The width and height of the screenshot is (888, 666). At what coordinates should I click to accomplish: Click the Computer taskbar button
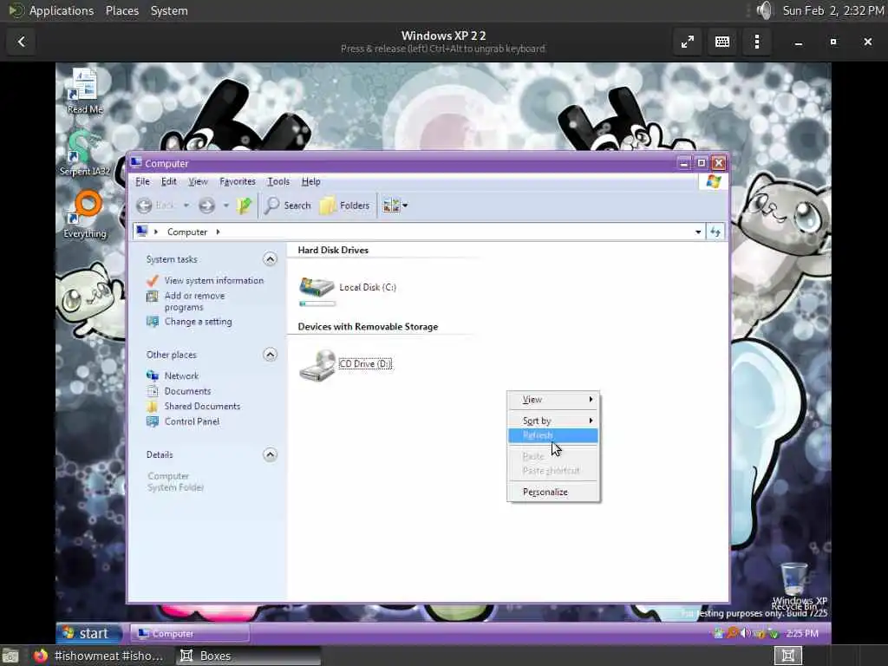tap(190, 634)
